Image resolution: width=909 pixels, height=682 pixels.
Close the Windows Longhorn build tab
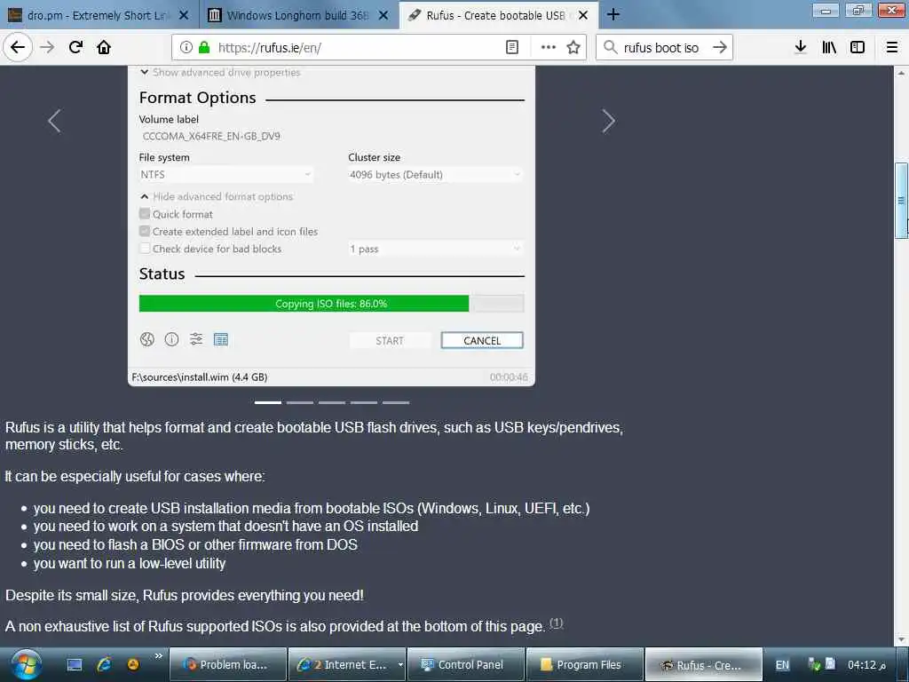[x=383, y=15]
